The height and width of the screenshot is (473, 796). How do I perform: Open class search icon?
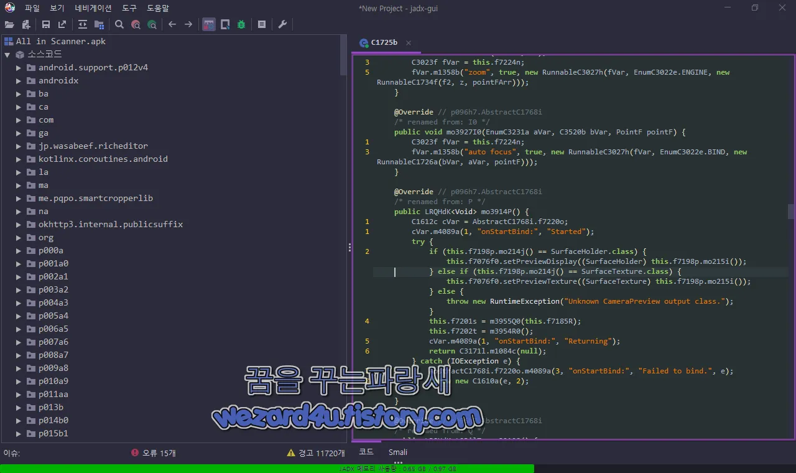pyautogui.click(x=136, y=24)
